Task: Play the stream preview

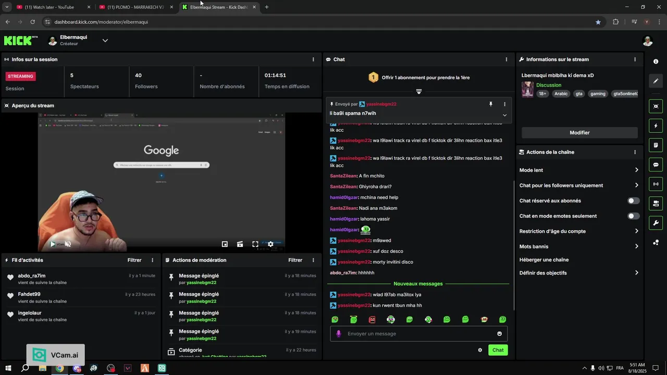Action: click(53, 244)
